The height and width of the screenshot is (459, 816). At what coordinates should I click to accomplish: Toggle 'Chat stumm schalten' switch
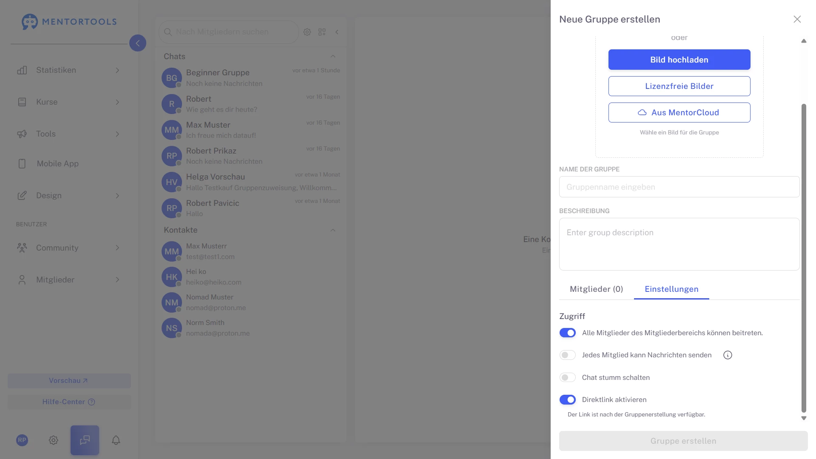(x=567, y=378)
